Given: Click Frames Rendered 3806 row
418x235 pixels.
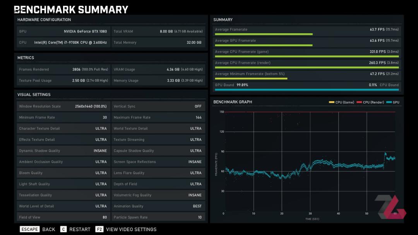Looking at the screenshot, I should (63, 70).
